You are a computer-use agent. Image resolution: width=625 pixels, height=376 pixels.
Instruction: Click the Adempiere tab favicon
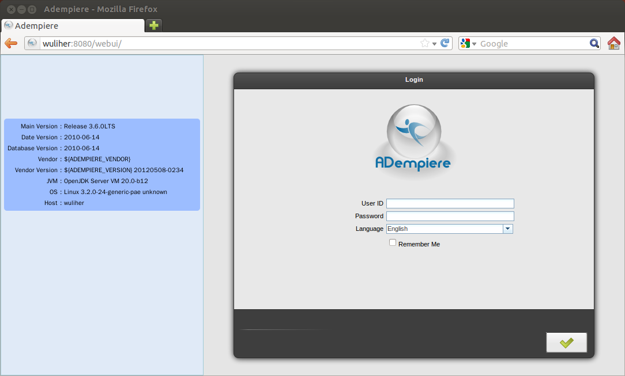(9, 25)
